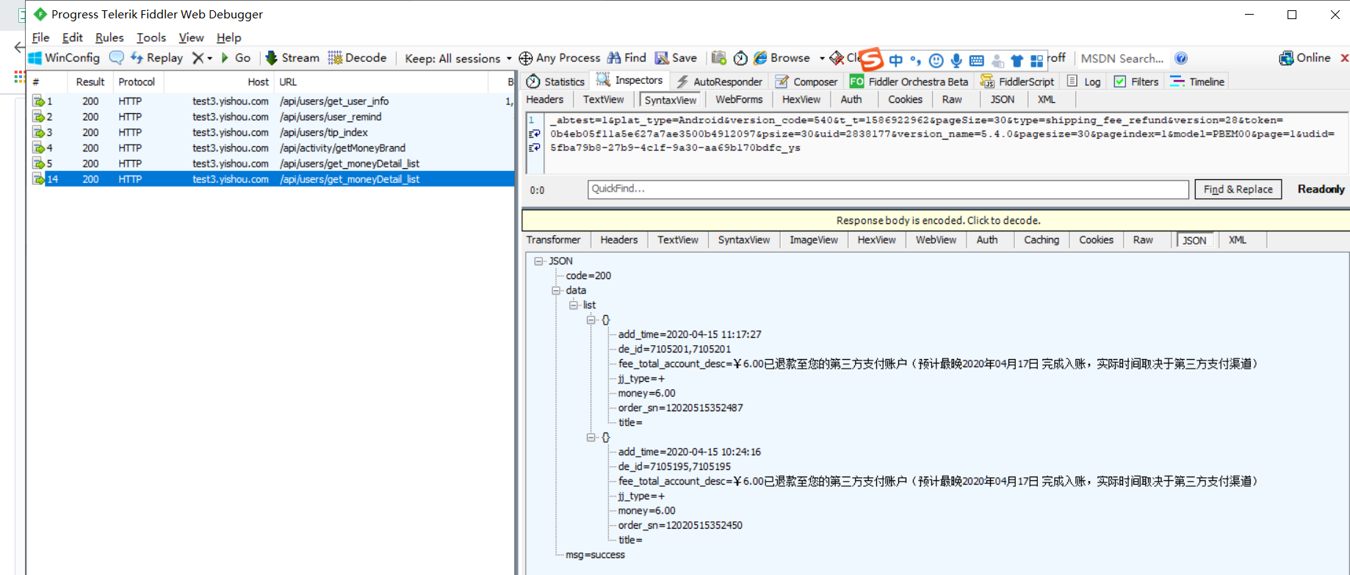Toggle the Filters checkbox tab
The width and height of the screenshot is (1350, 575).
tap(1136, 82)
